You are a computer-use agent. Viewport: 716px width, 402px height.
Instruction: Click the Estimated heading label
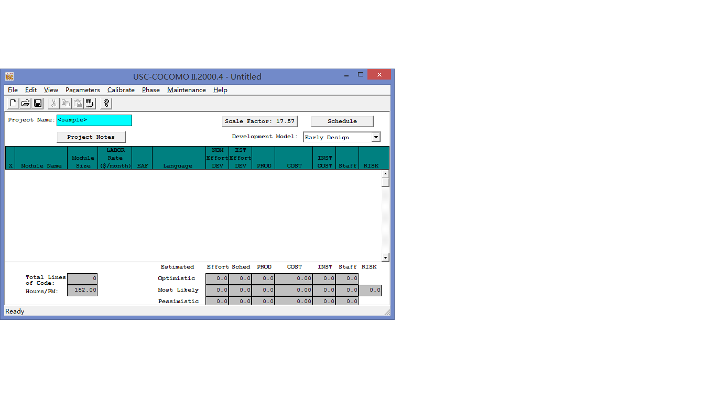(177, 267)
